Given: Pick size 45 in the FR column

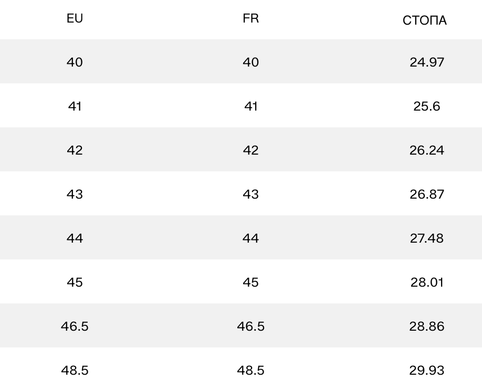Looking at the screenshot, I should tap(250, 282).
